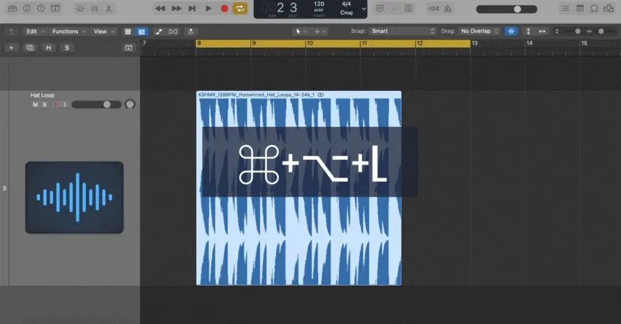Toggle the Replace mode button
Screen dimensions: 621x324
(x=379, y=8)
